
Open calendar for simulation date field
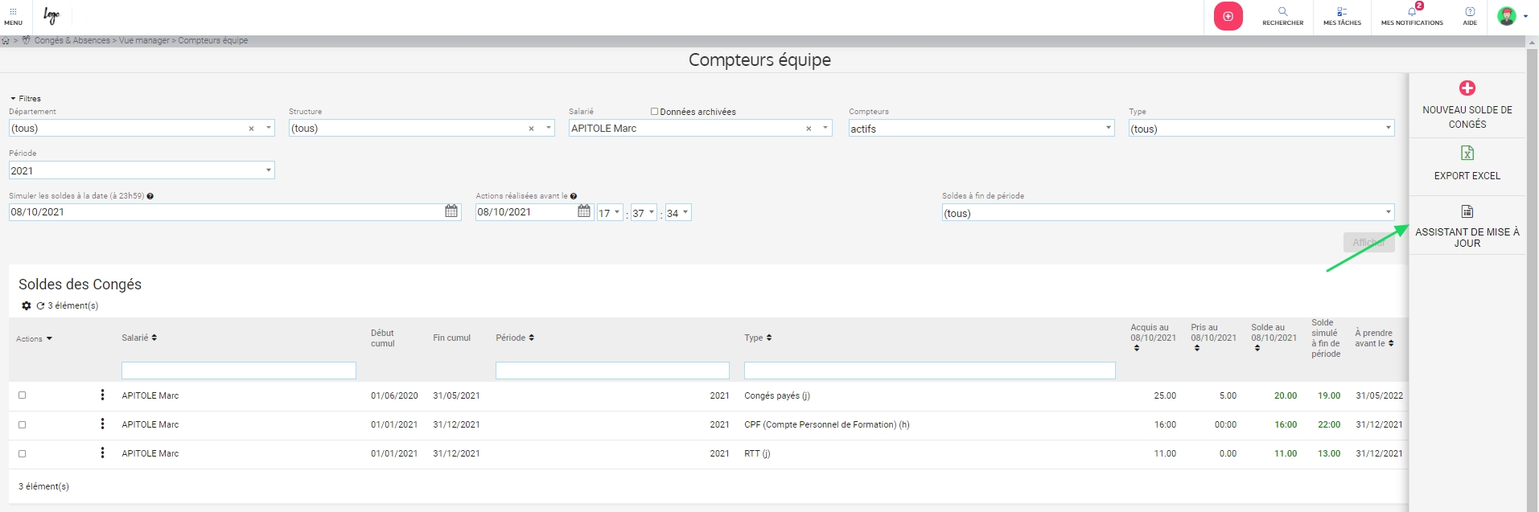coord(451,211)
